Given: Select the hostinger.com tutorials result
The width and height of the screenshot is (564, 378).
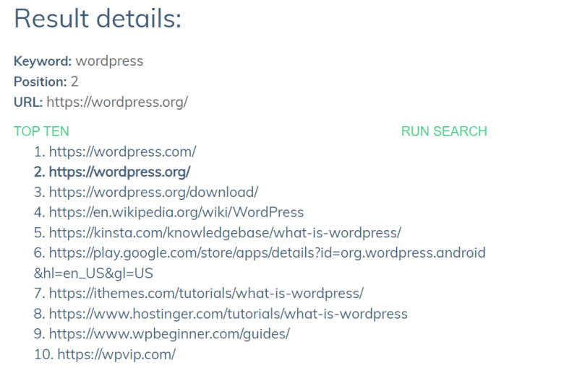Looking at the screenshot, I should click(228, 314).
